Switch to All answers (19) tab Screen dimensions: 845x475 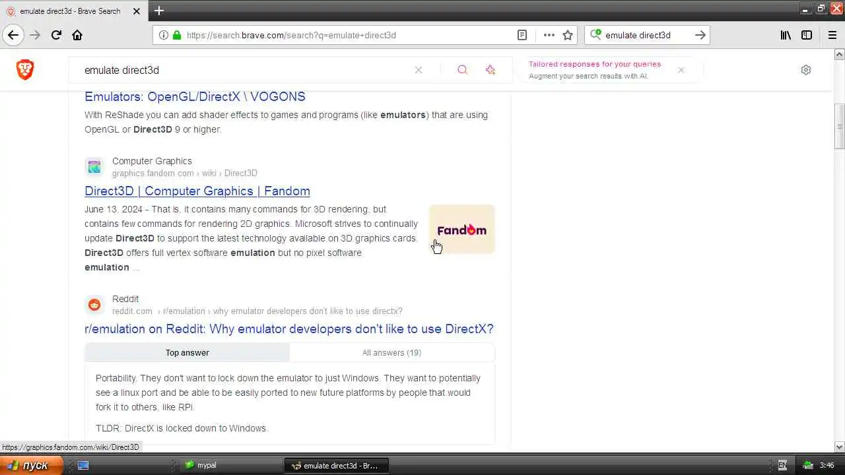point(391,352)
